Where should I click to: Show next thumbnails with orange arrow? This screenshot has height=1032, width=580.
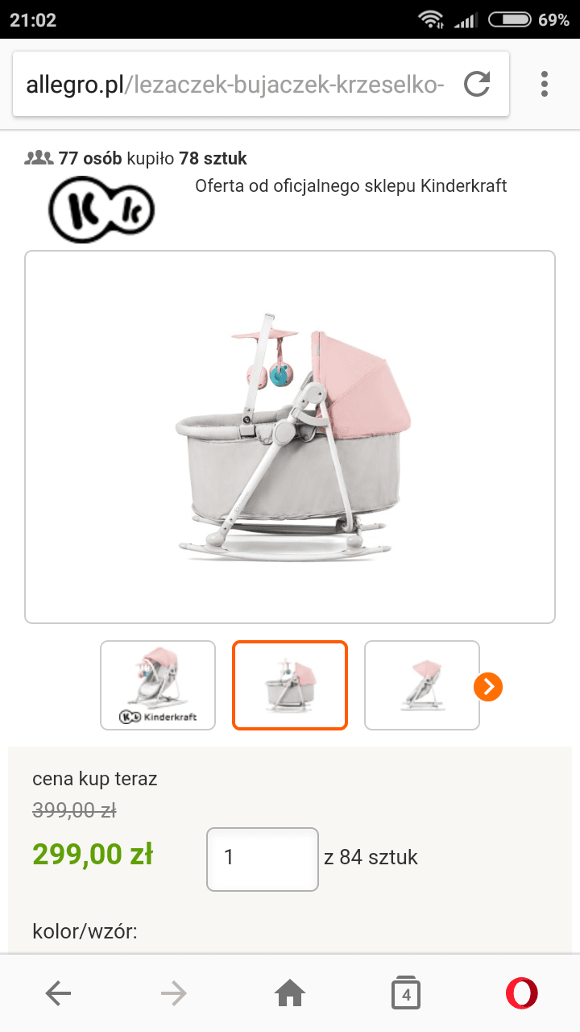pos(488,687)
